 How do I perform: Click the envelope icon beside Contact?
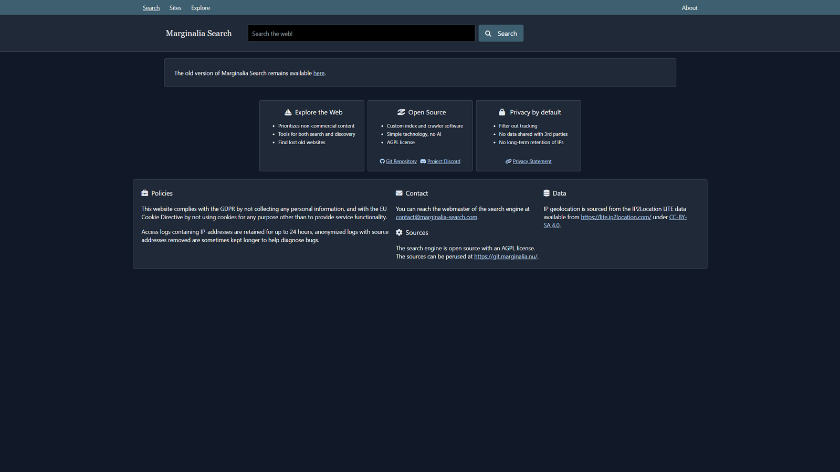coord(399,193)
